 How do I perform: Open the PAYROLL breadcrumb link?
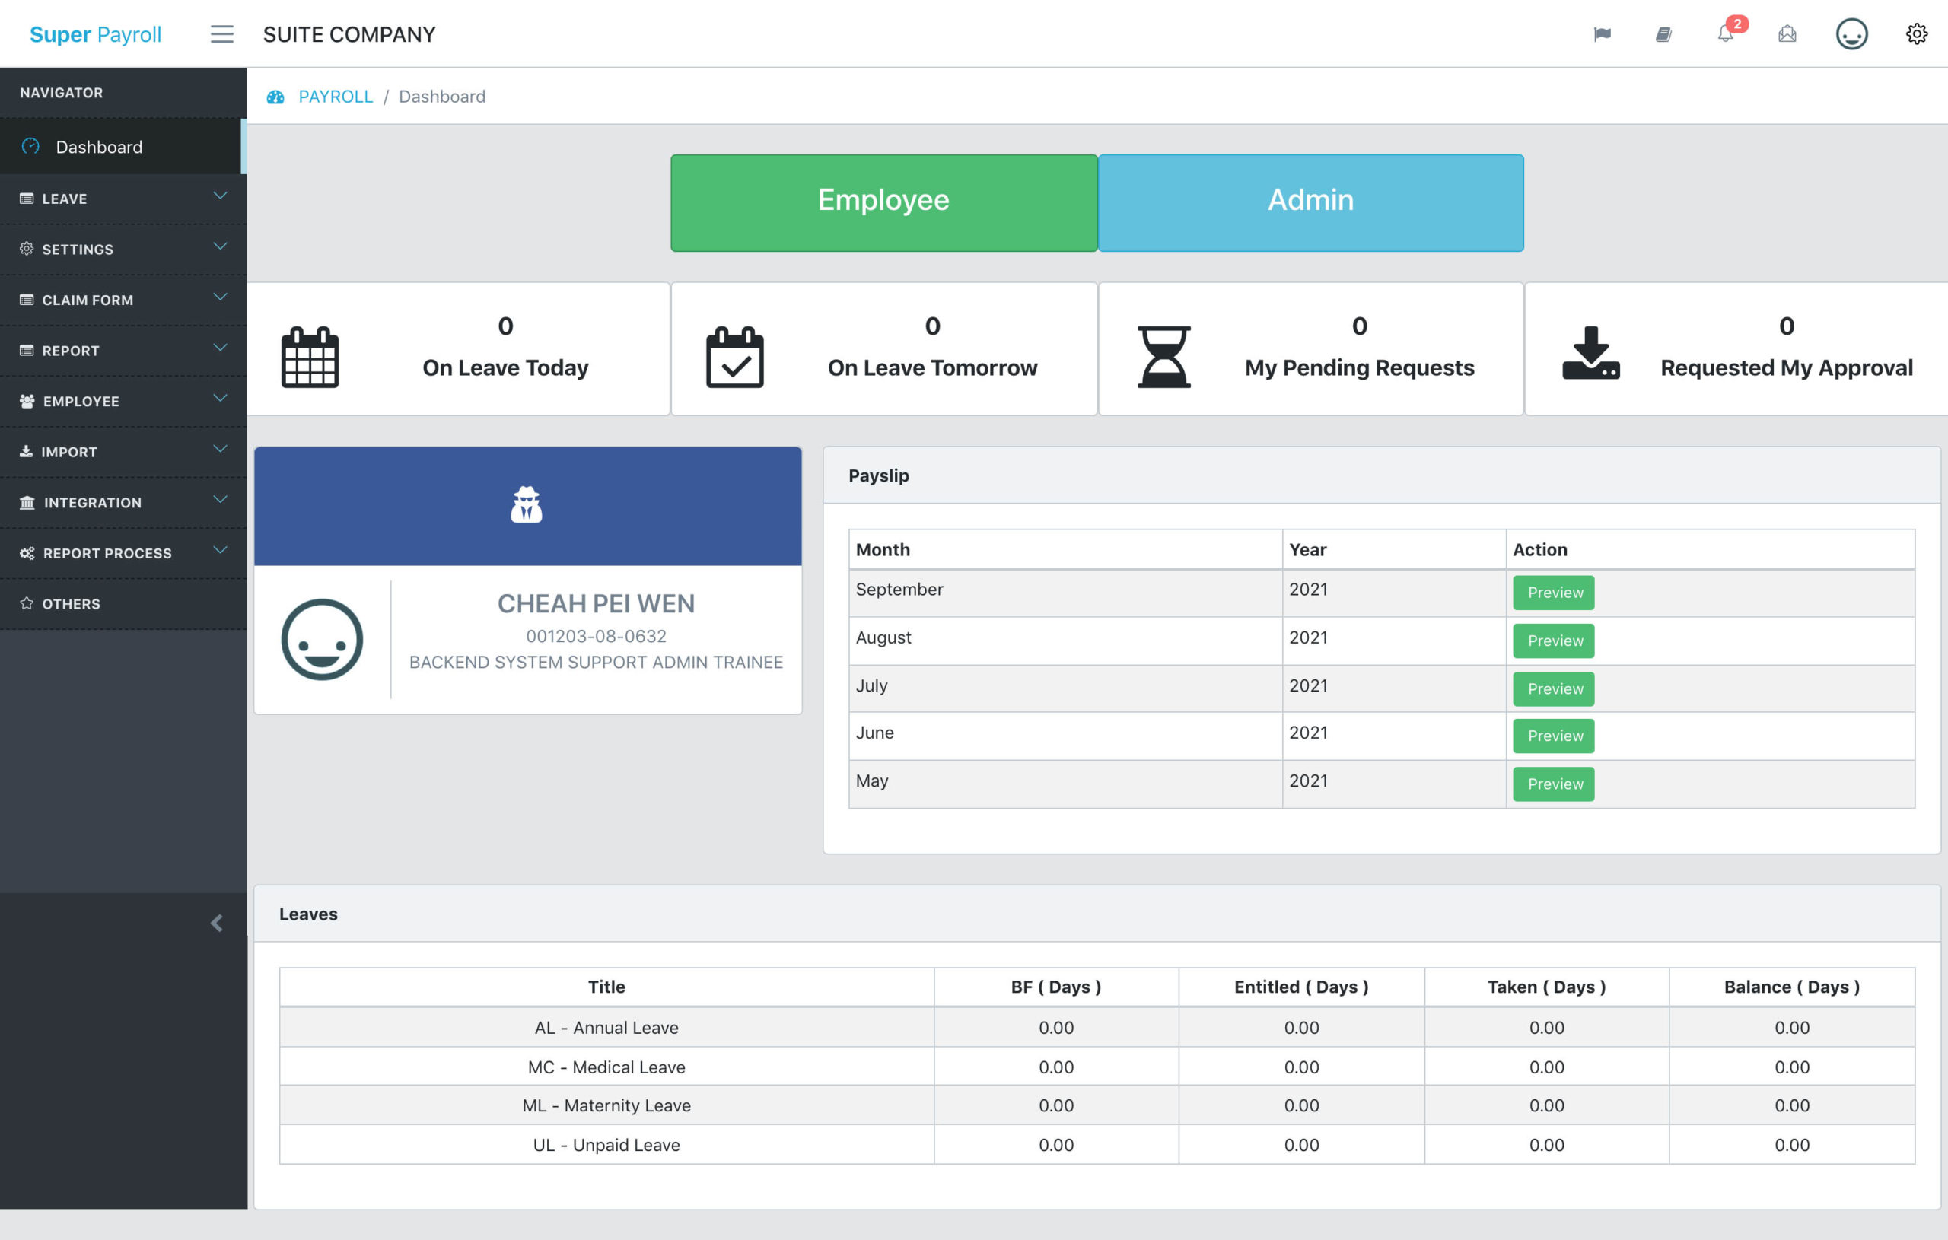(335, 95)
